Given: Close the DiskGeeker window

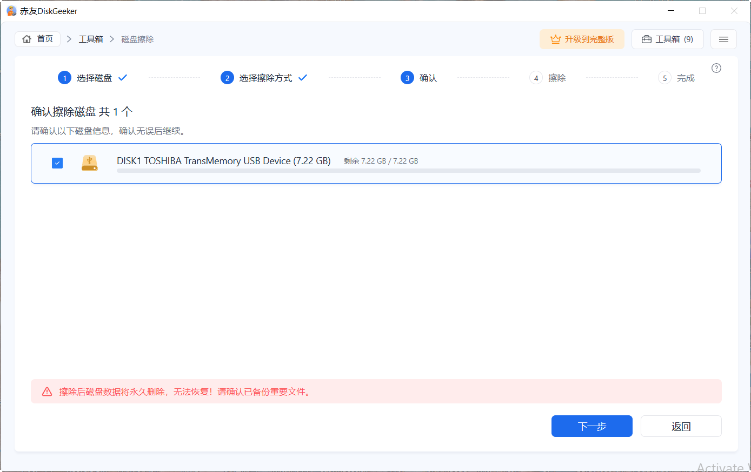Looking at the screenshot, I should click(734, 11).
